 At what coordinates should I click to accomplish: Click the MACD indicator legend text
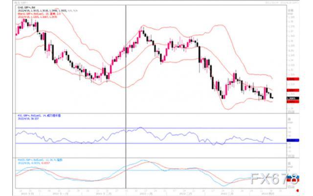[x=35, y=159]
